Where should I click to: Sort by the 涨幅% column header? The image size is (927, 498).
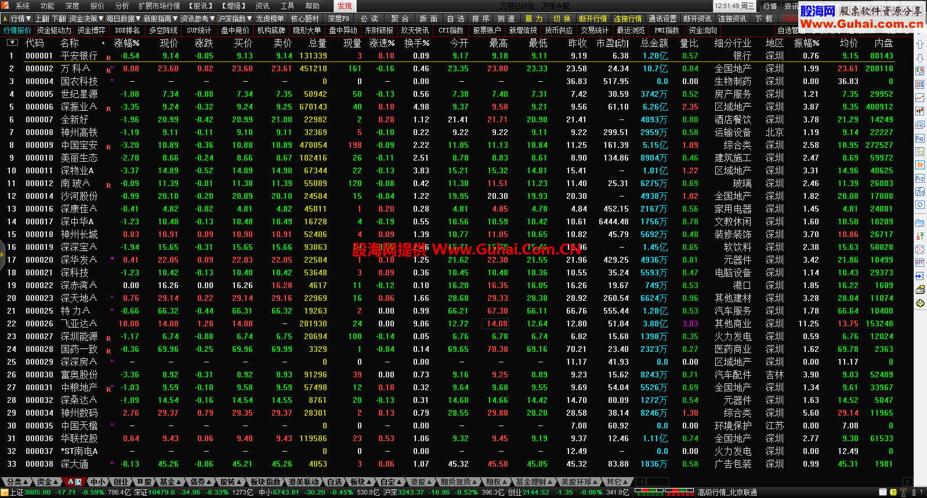127,43
